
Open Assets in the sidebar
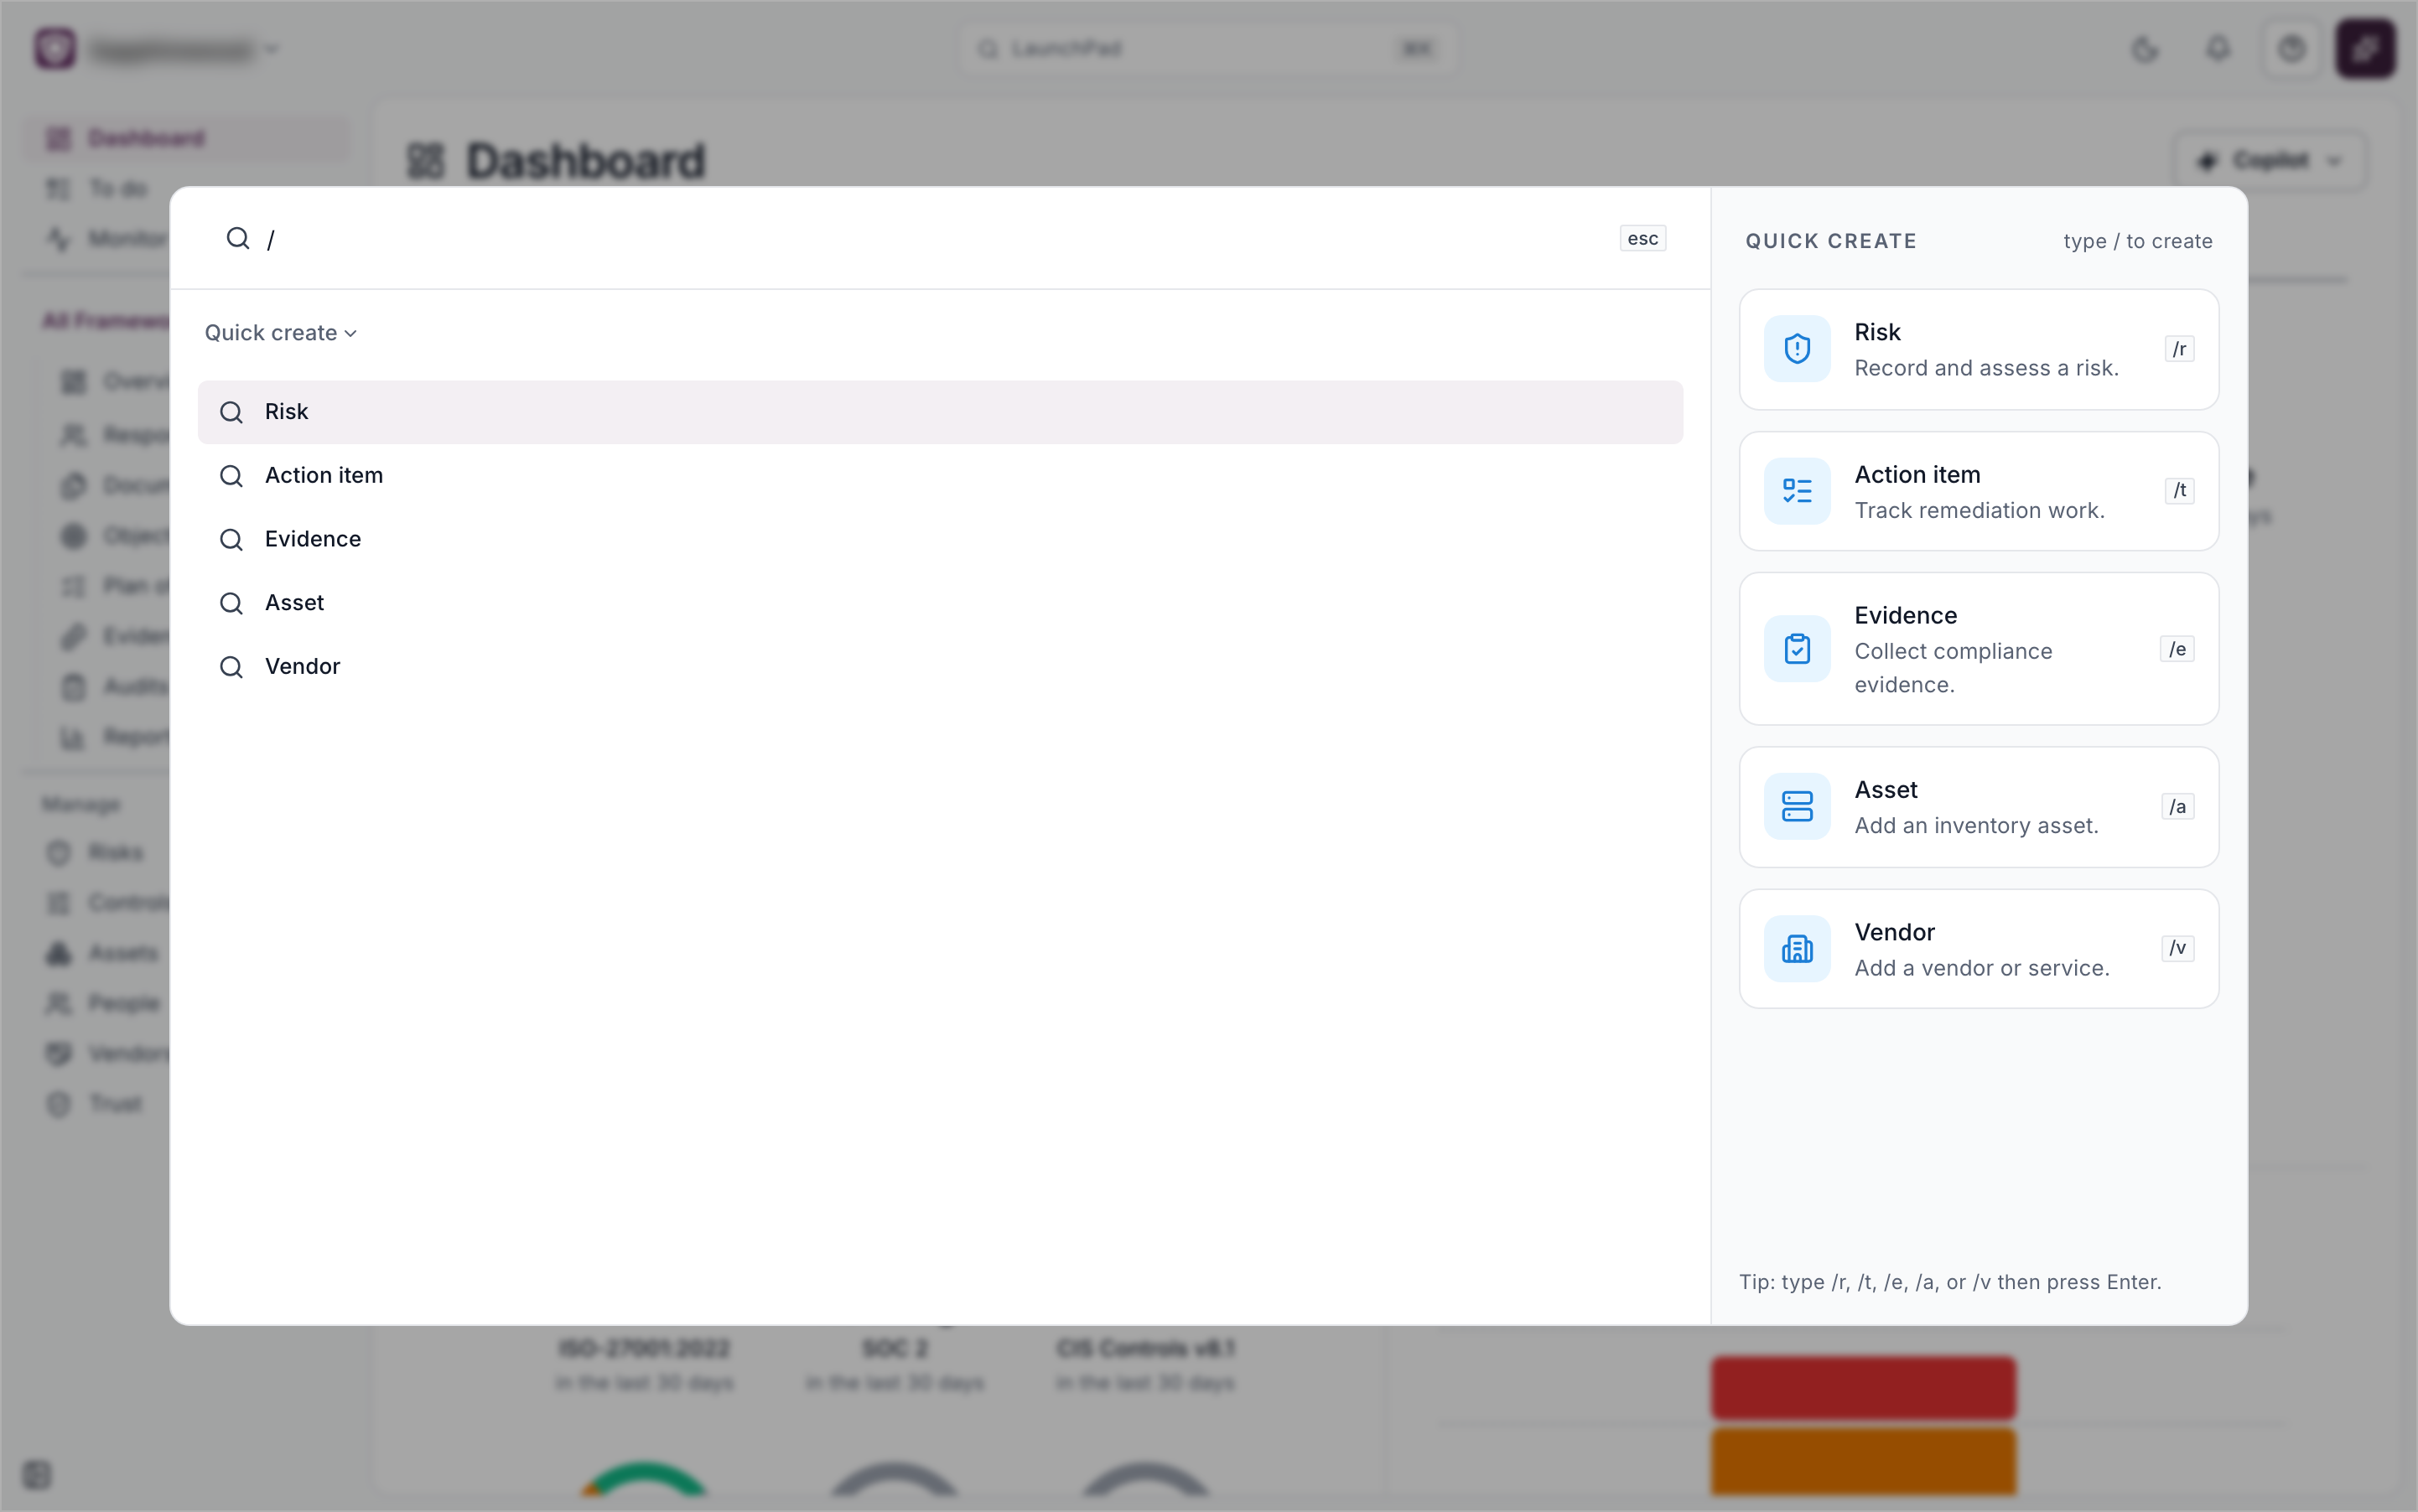click(x=103, y=953)
